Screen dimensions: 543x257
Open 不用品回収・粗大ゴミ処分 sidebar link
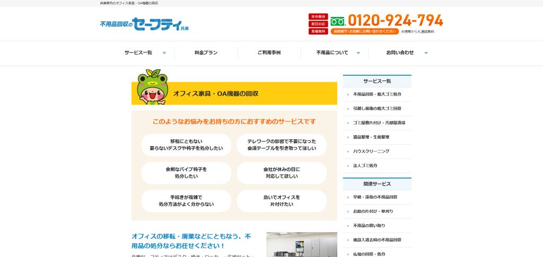coord(377,94)
